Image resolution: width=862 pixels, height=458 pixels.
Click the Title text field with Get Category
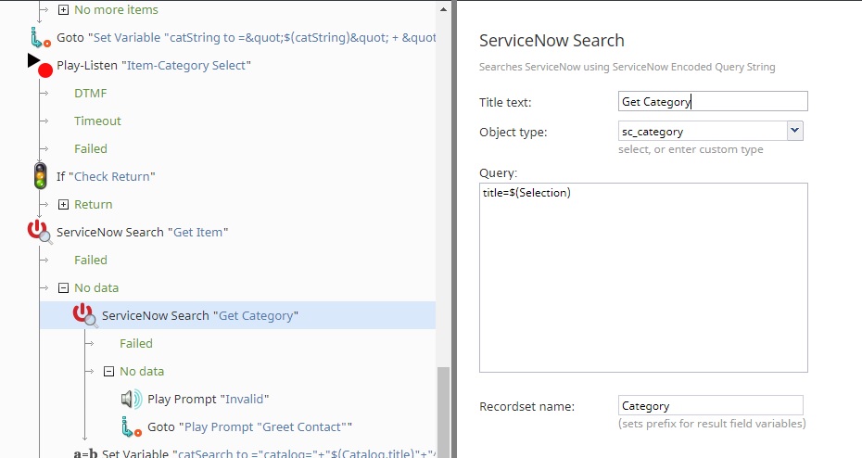[713, 101]
